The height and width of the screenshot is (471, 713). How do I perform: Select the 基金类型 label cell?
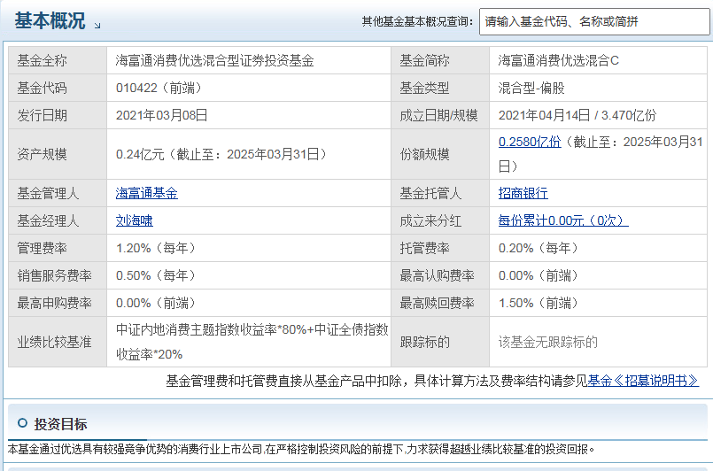tap(440, 88)
